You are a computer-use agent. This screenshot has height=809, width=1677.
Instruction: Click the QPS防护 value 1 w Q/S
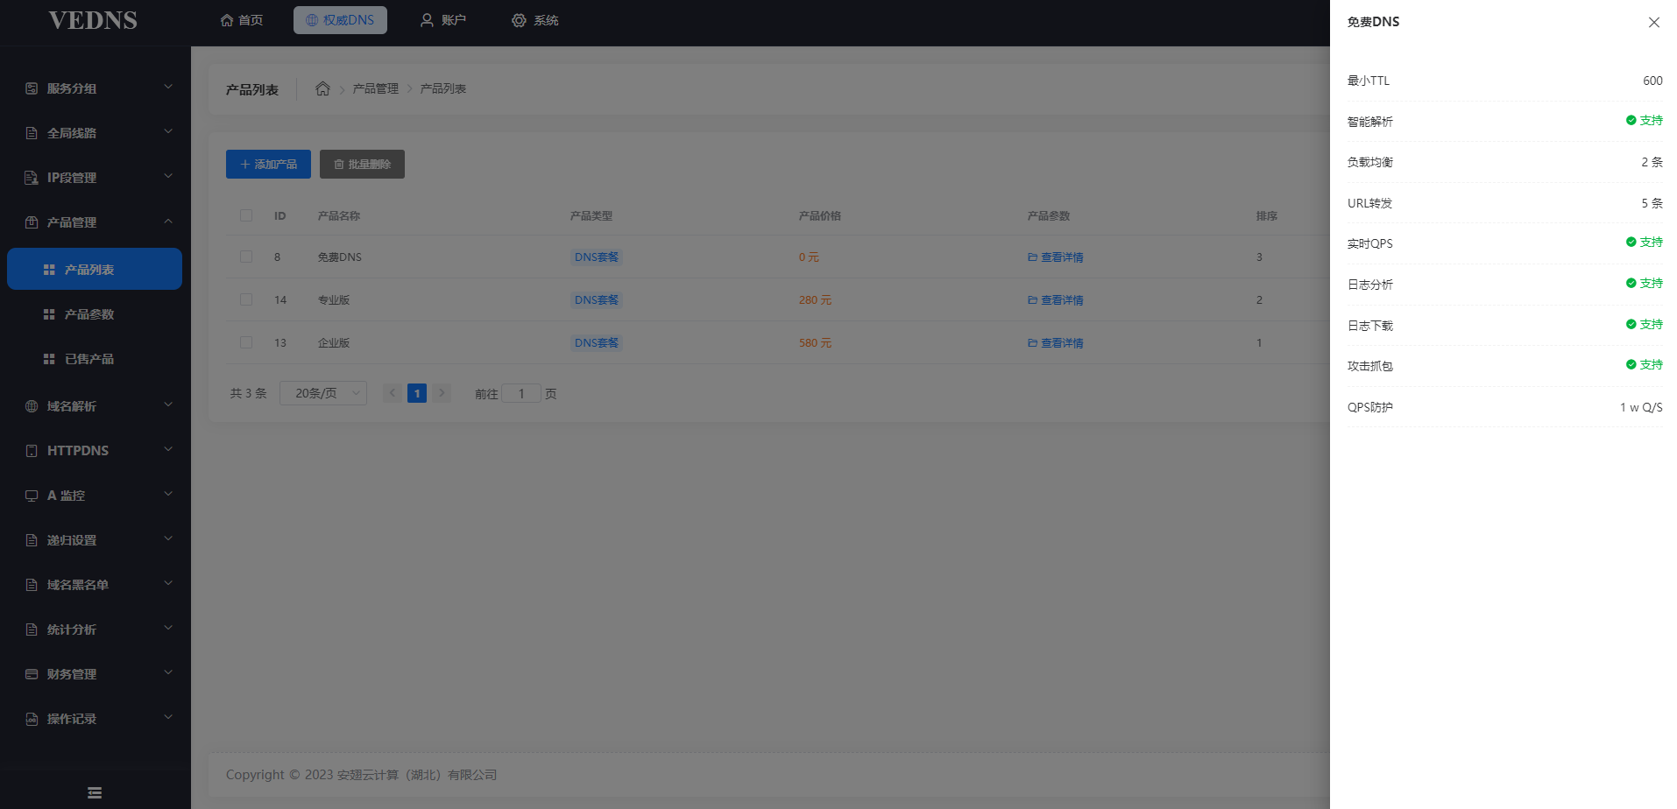(1641, 407)
